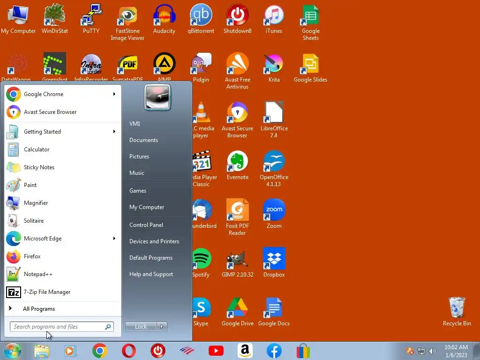Open Avast Free Antivirus desktop icon
Image resolution: width=480 pixels, height=360 pixels.
237,71
